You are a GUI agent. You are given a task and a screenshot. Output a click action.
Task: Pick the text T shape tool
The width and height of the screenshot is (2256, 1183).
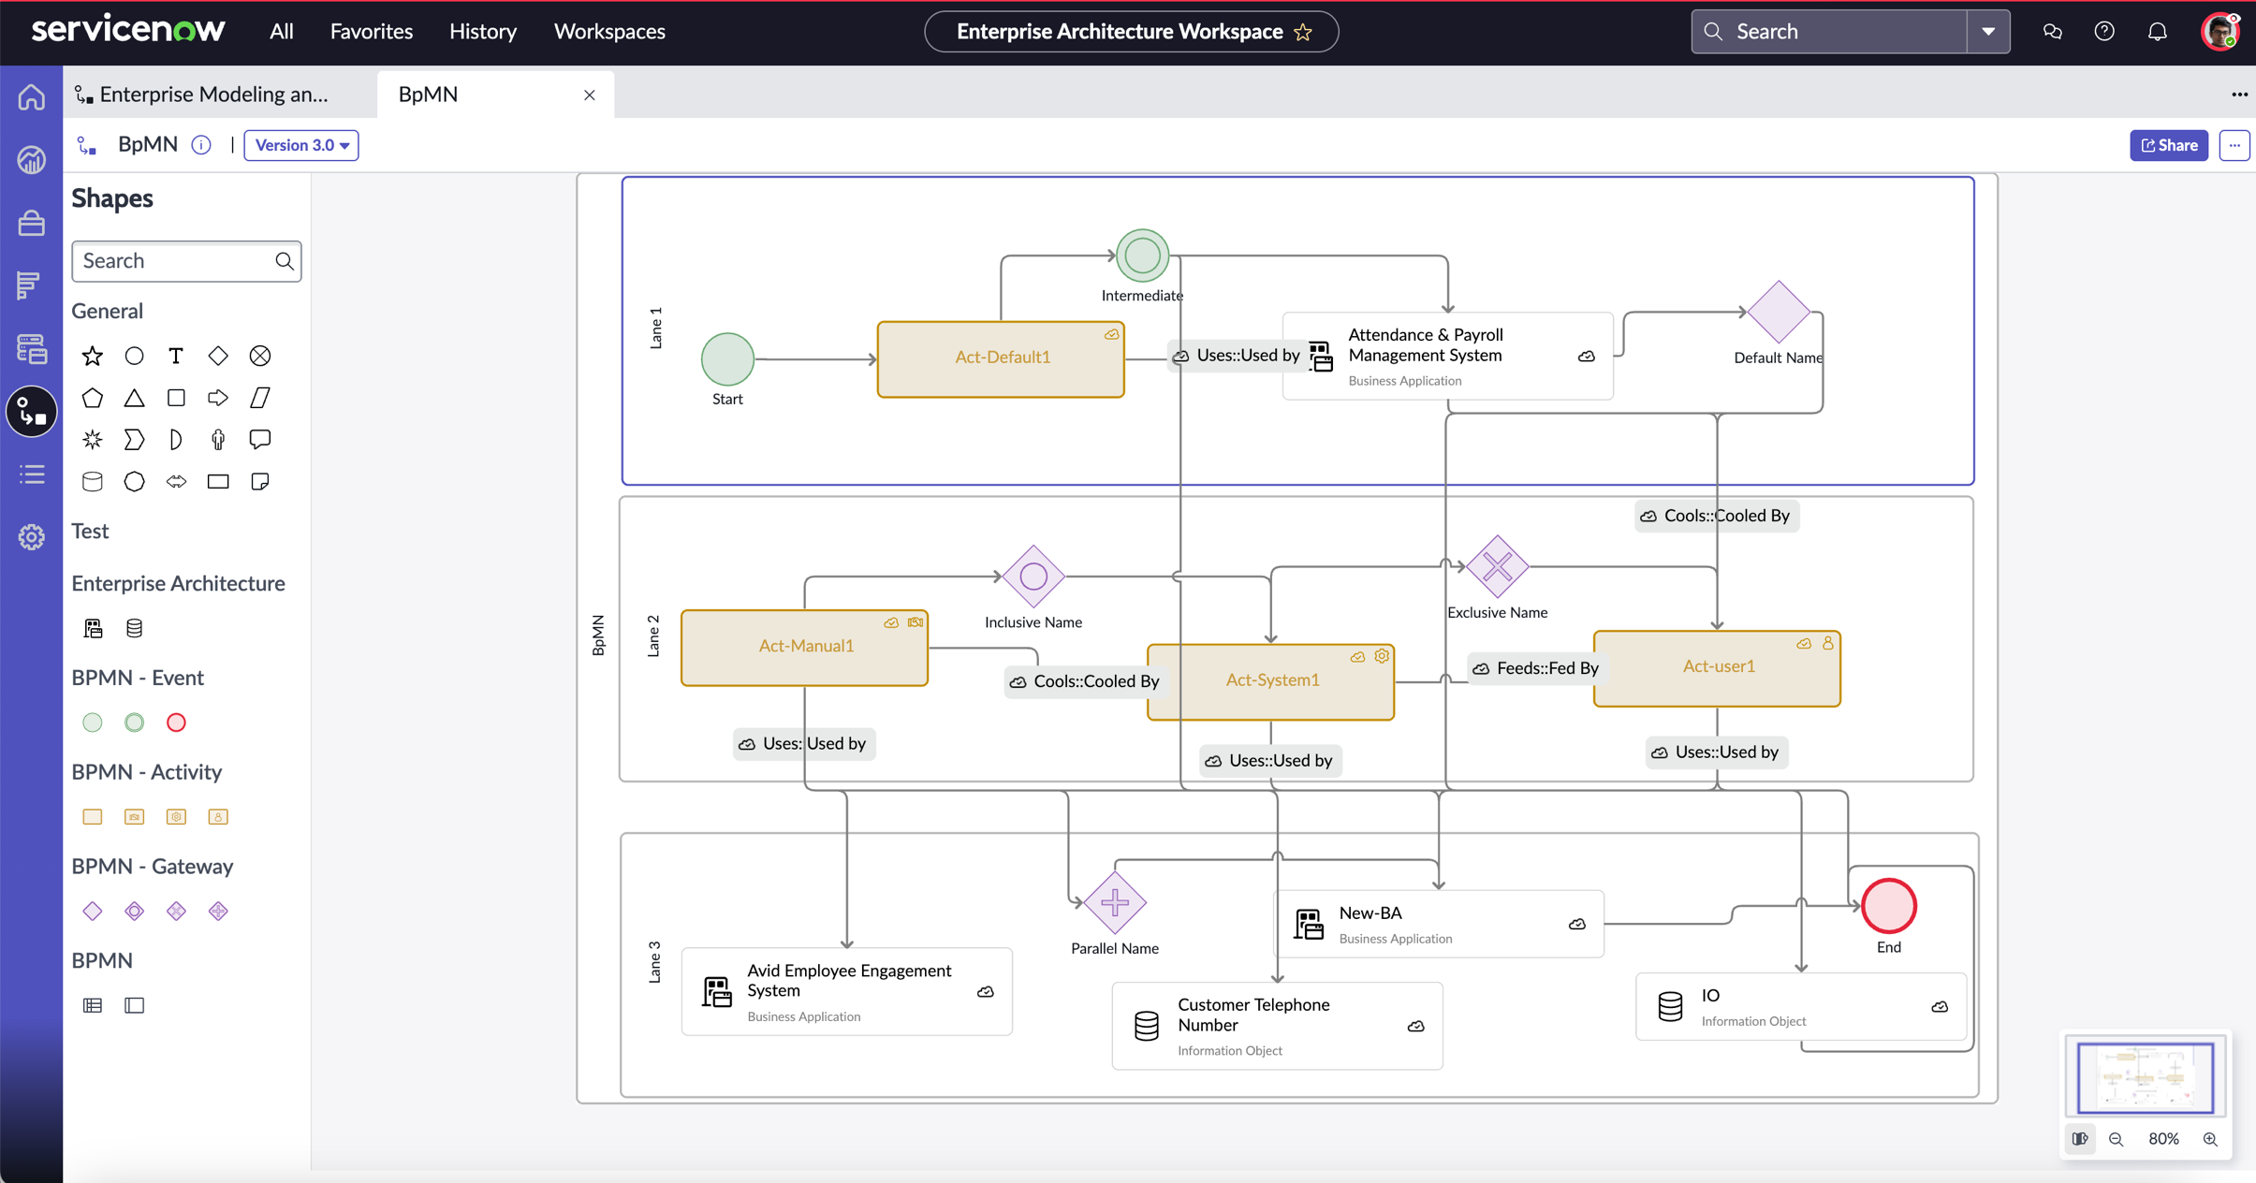[176, 356]
